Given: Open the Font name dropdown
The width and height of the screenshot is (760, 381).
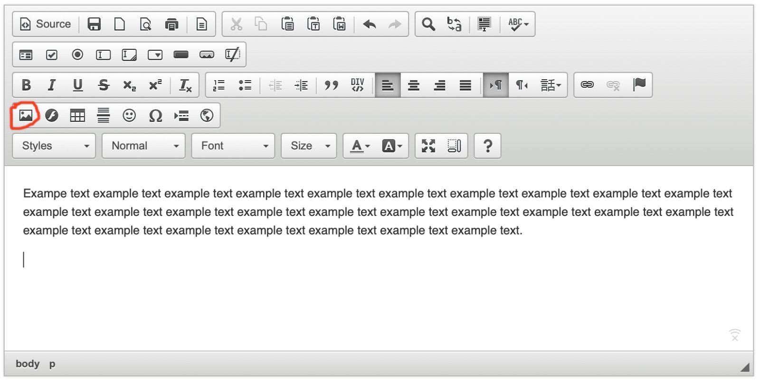Looking at the screenshot, I should coord(233,146).
